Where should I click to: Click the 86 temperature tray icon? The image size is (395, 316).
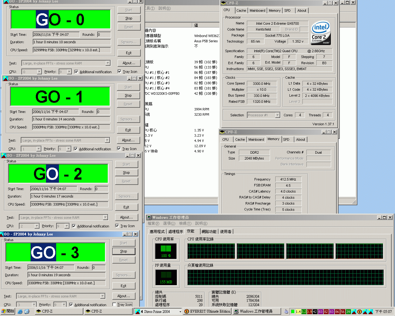coord(337,312)
